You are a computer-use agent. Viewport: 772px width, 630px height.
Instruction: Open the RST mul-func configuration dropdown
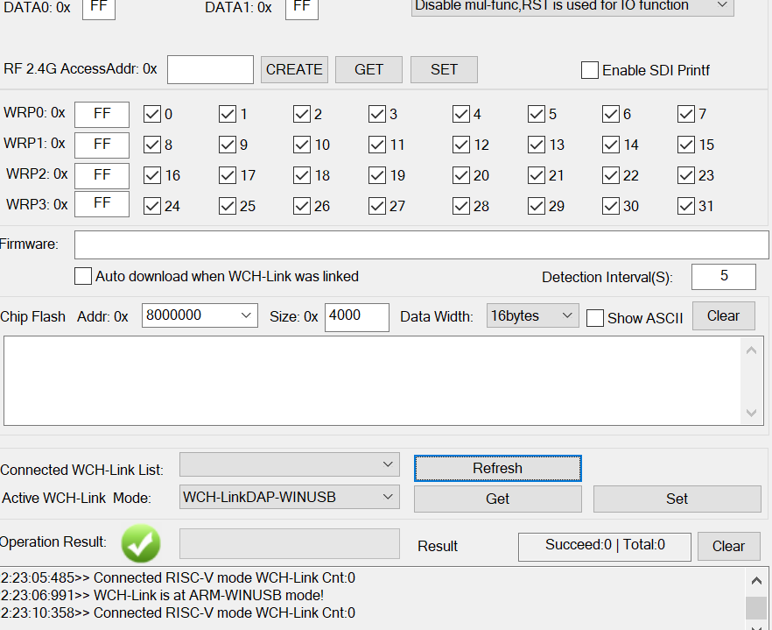click(572, 6)
